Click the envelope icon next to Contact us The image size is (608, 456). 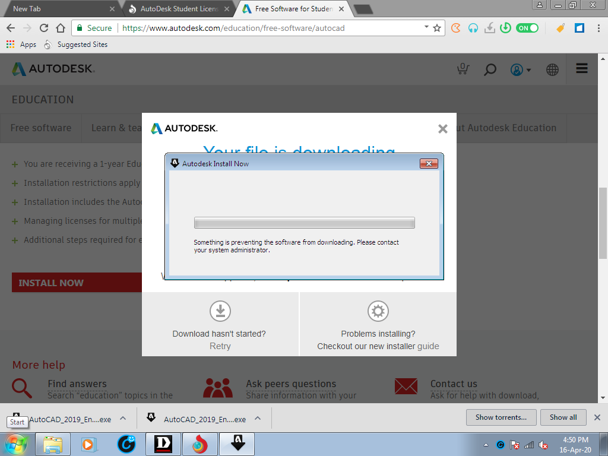406,387
